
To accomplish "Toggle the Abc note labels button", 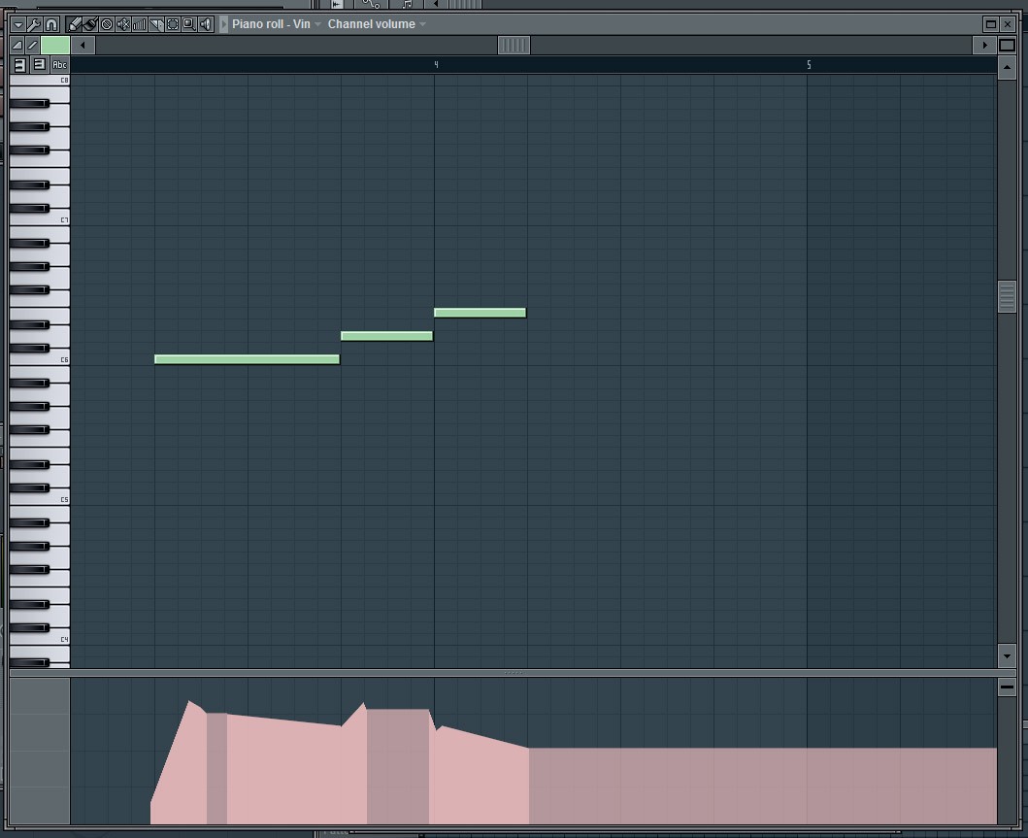I will [x=59, y=64].
